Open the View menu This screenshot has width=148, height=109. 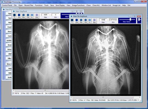click(69, 5)
